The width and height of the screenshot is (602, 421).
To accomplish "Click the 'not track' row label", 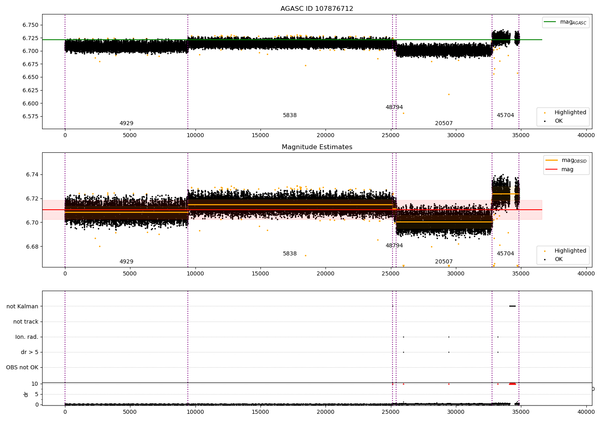I will coord(26,322).
